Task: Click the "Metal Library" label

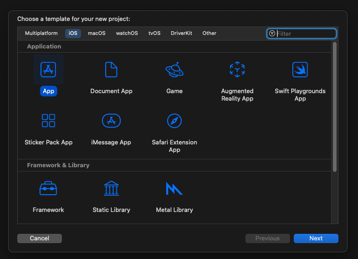Action: (x=175, y=210)
